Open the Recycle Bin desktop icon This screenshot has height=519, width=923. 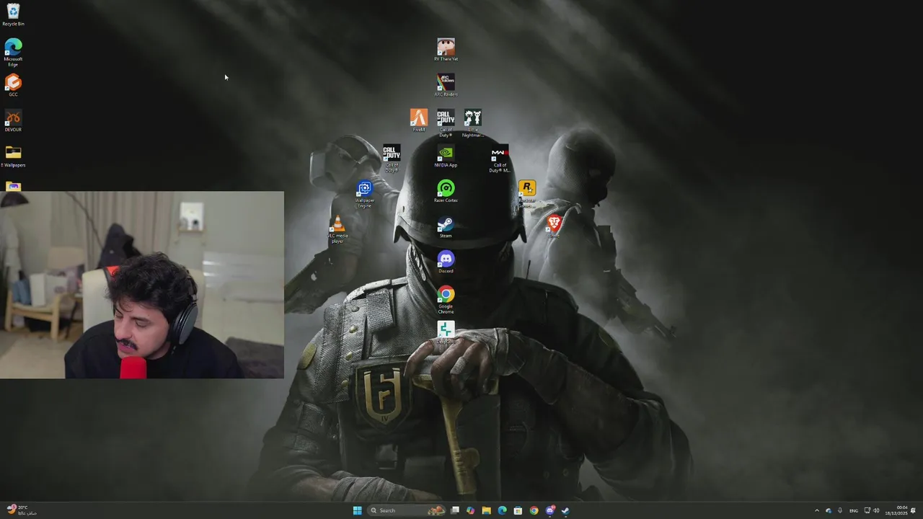point(13,14)
